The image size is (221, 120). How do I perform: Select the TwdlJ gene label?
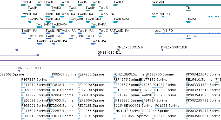coord(73,8)
